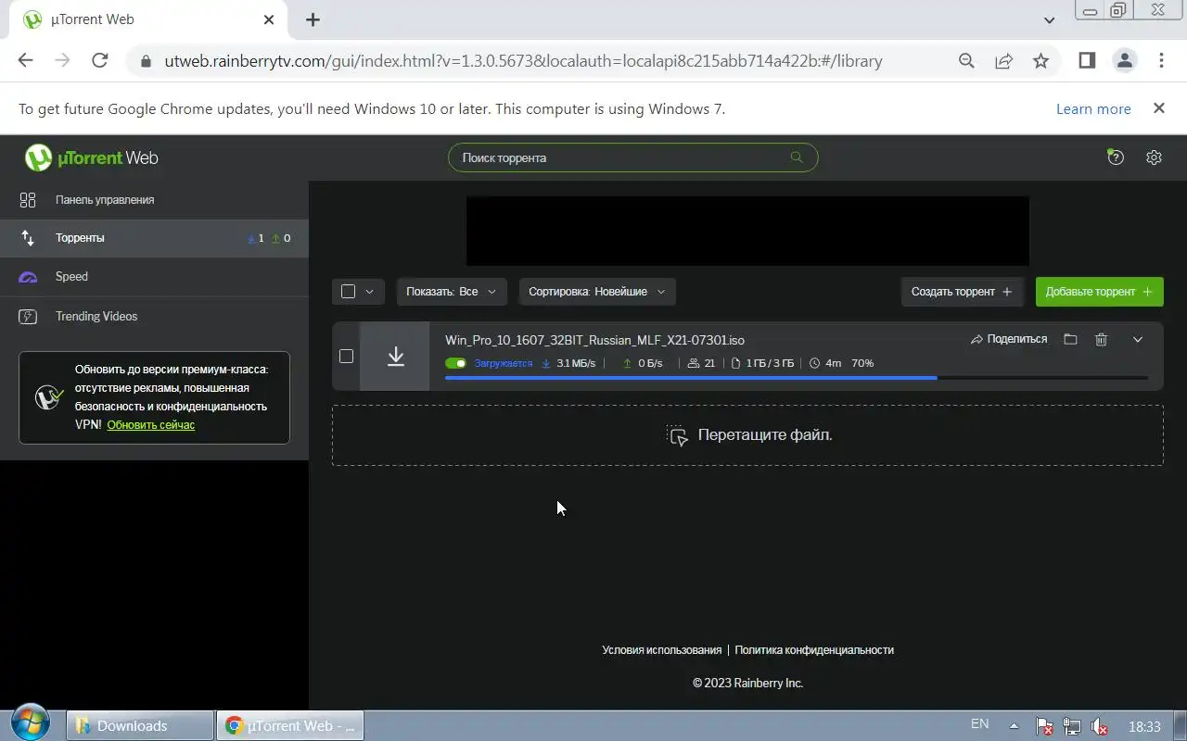The width and height of the screenshot is (1187, 741).
Task: Open the Сортировка: Новейшие dropdown
Action: coord(597,292)
